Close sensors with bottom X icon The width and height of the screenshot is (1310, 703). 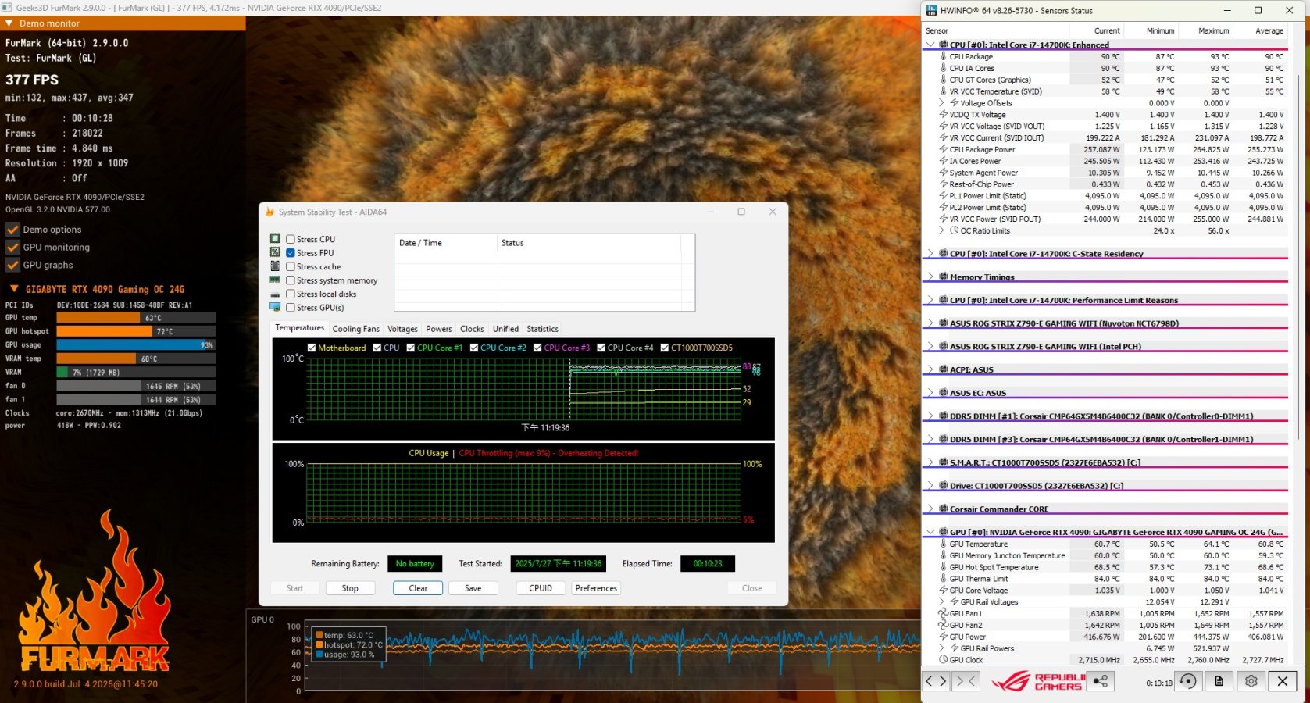point(1282,681)
